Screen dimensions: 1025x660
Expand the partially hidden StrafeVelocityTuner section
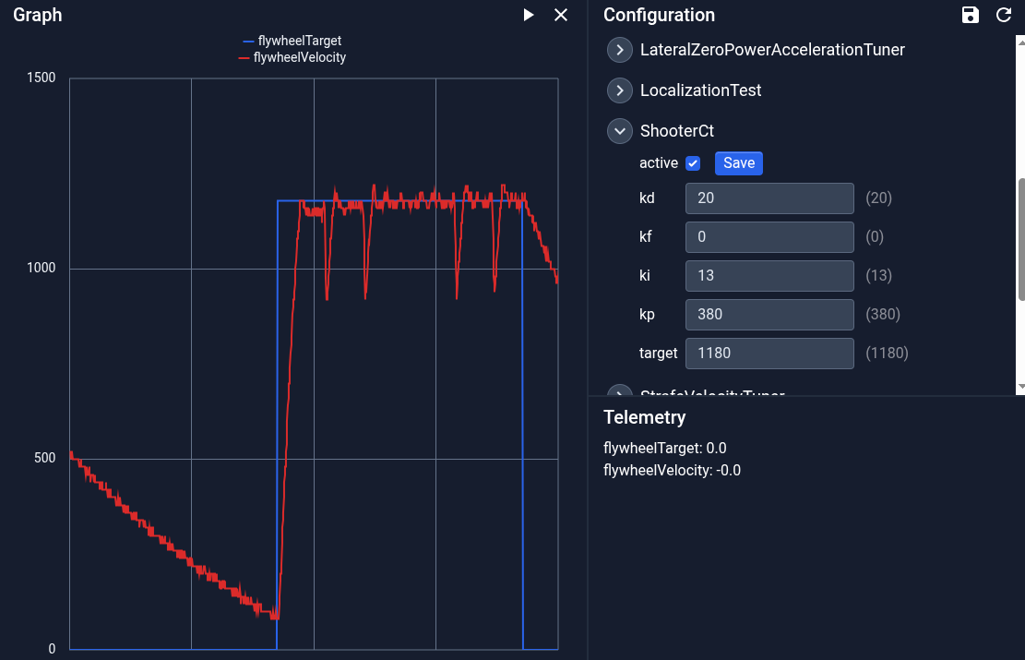click(x=620, y=391)
